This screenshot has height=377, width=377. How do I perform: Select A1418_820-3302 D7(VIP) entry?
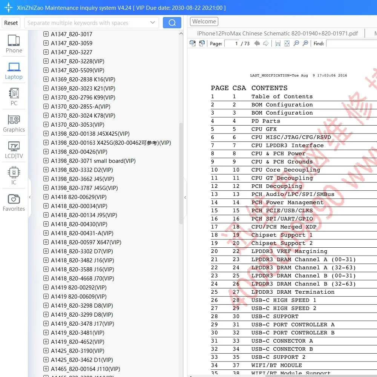pos(82,251)
